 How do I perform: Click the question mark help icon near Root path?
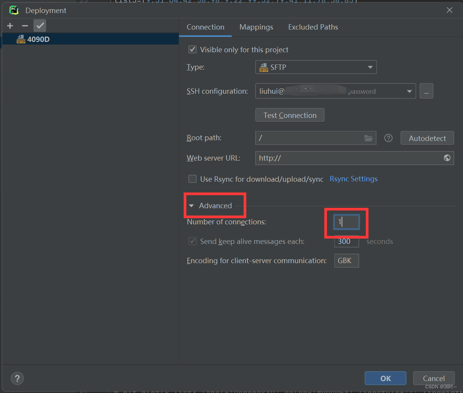[x=388, y=138]
